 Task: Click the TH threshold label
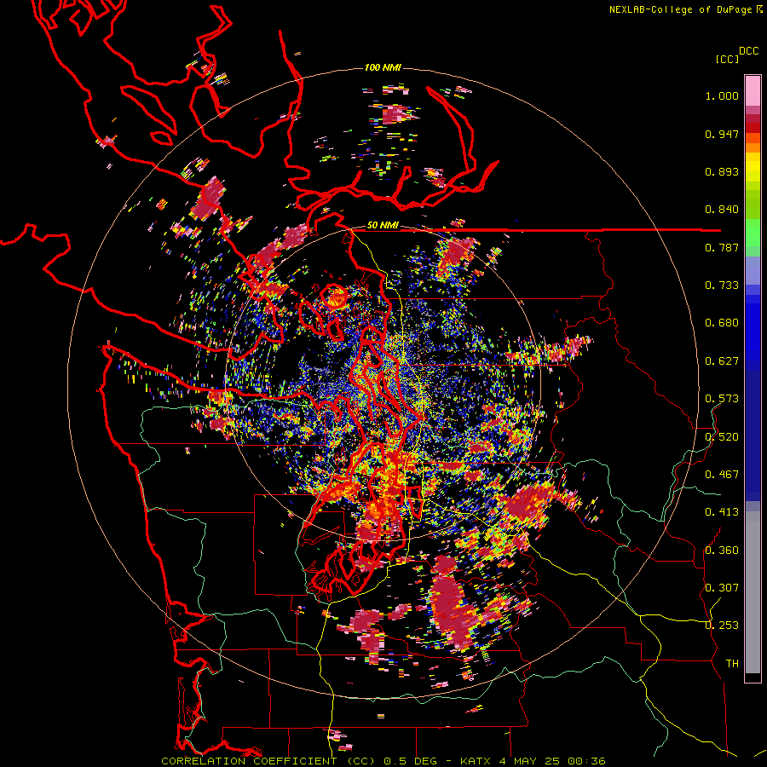(732, 664)
